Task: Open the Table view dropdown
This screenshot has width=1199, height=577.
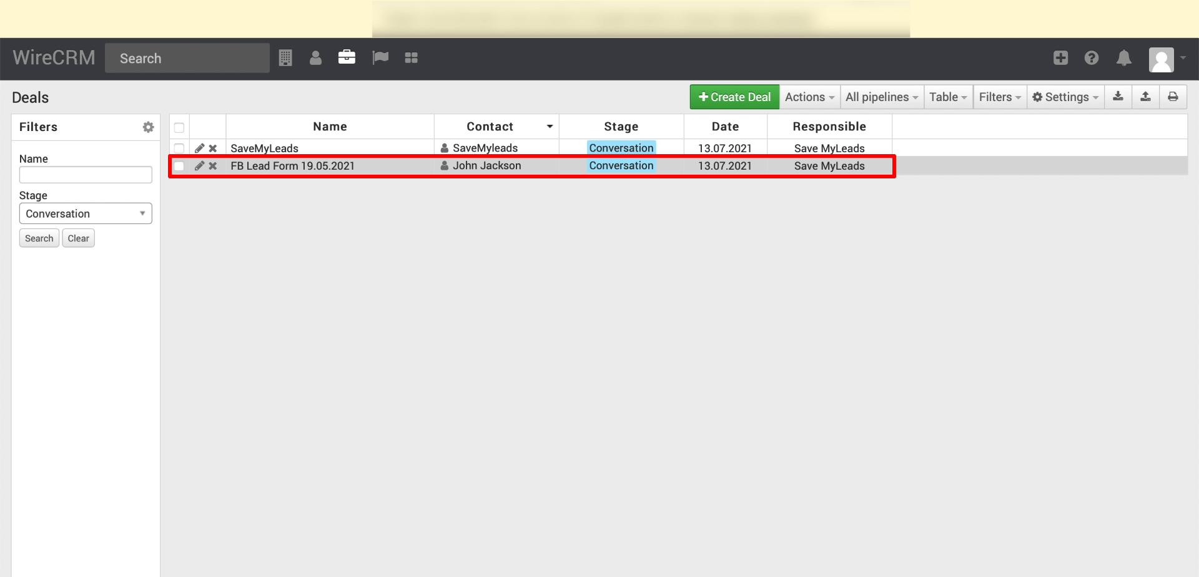Action: [948, 97]
